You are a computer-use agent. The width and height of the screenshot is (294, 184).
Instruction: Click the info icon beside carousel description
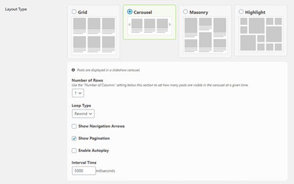(x=73, y=70)
